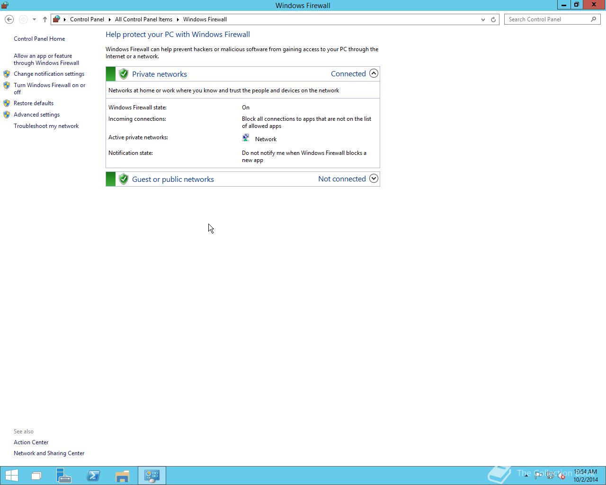Image resolution: width=606 pixels, height=485 pixels.
Task: Click Control Panel taskbar icon
Action: coord(152,476)
